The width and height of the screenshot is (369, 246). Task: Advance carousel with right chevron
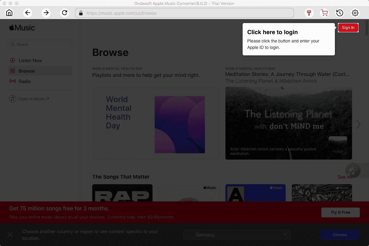[358, 124]
